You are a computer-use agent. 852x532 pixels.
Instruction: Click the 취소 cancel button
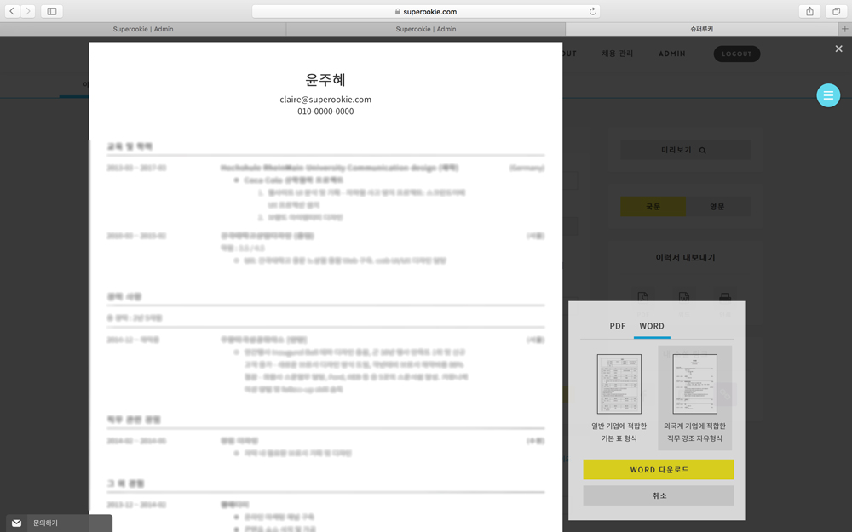658,495
